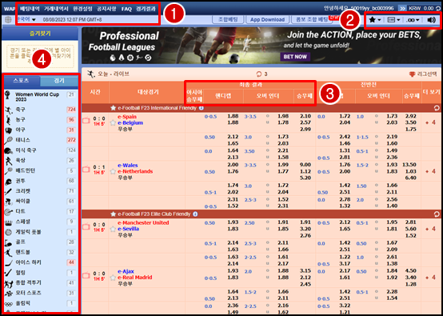Expand +4 more markets for e-Spain match
This screenshot has height=316, width=443.
pos(431,122)
